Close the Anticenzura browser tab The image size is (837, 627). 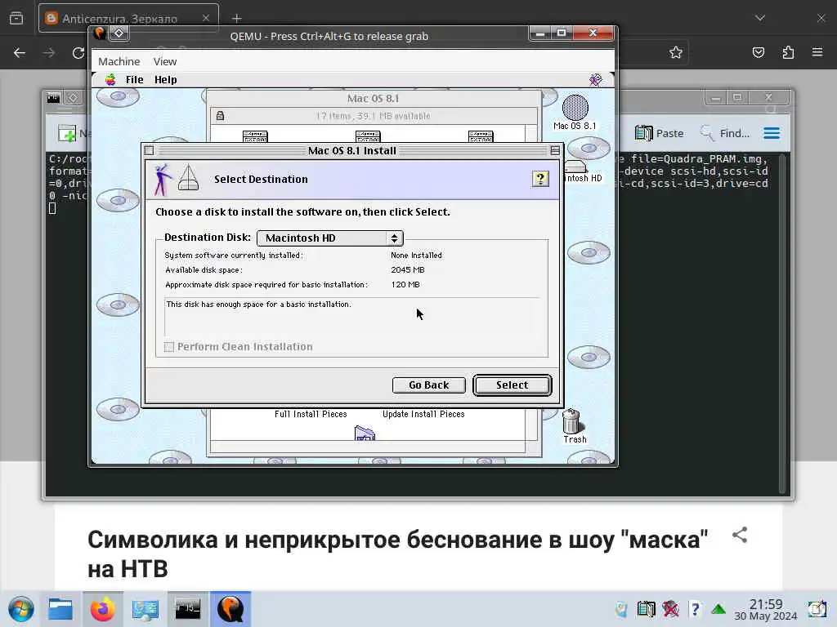click(206, 18)
